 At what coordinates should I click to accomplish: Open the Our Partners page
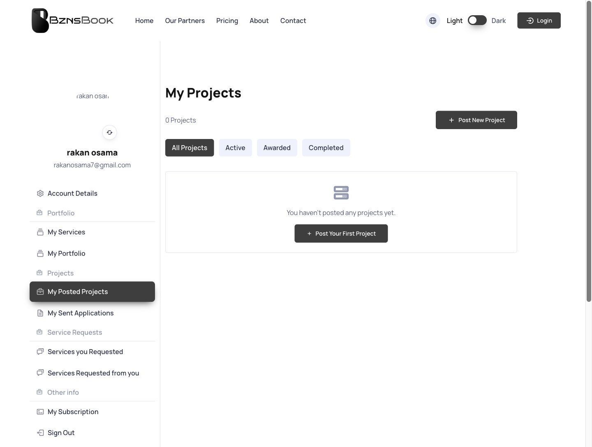click(185, 21)
